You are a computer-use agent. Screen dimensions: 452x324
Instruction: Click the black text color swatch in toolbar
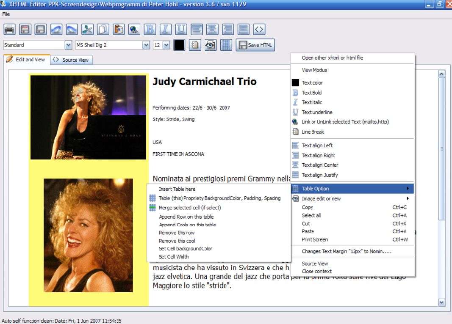179,45
